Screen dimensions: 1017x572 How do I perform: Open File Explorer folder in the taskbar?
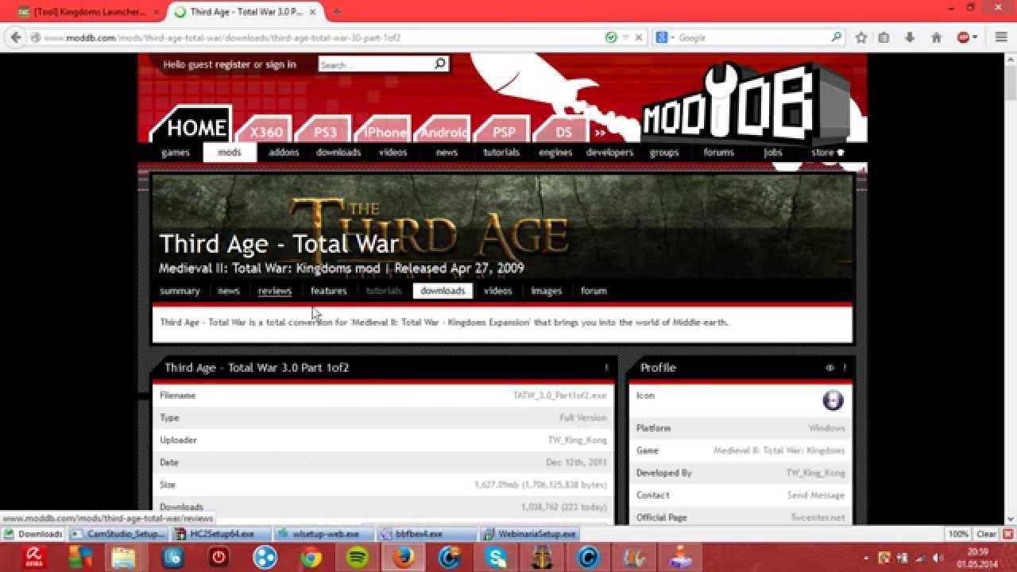[123, 558]
